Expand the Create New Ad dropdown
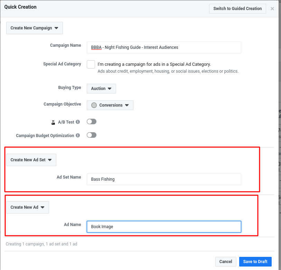Viewport: 281px width, 270px height. [x=28, y=207]
